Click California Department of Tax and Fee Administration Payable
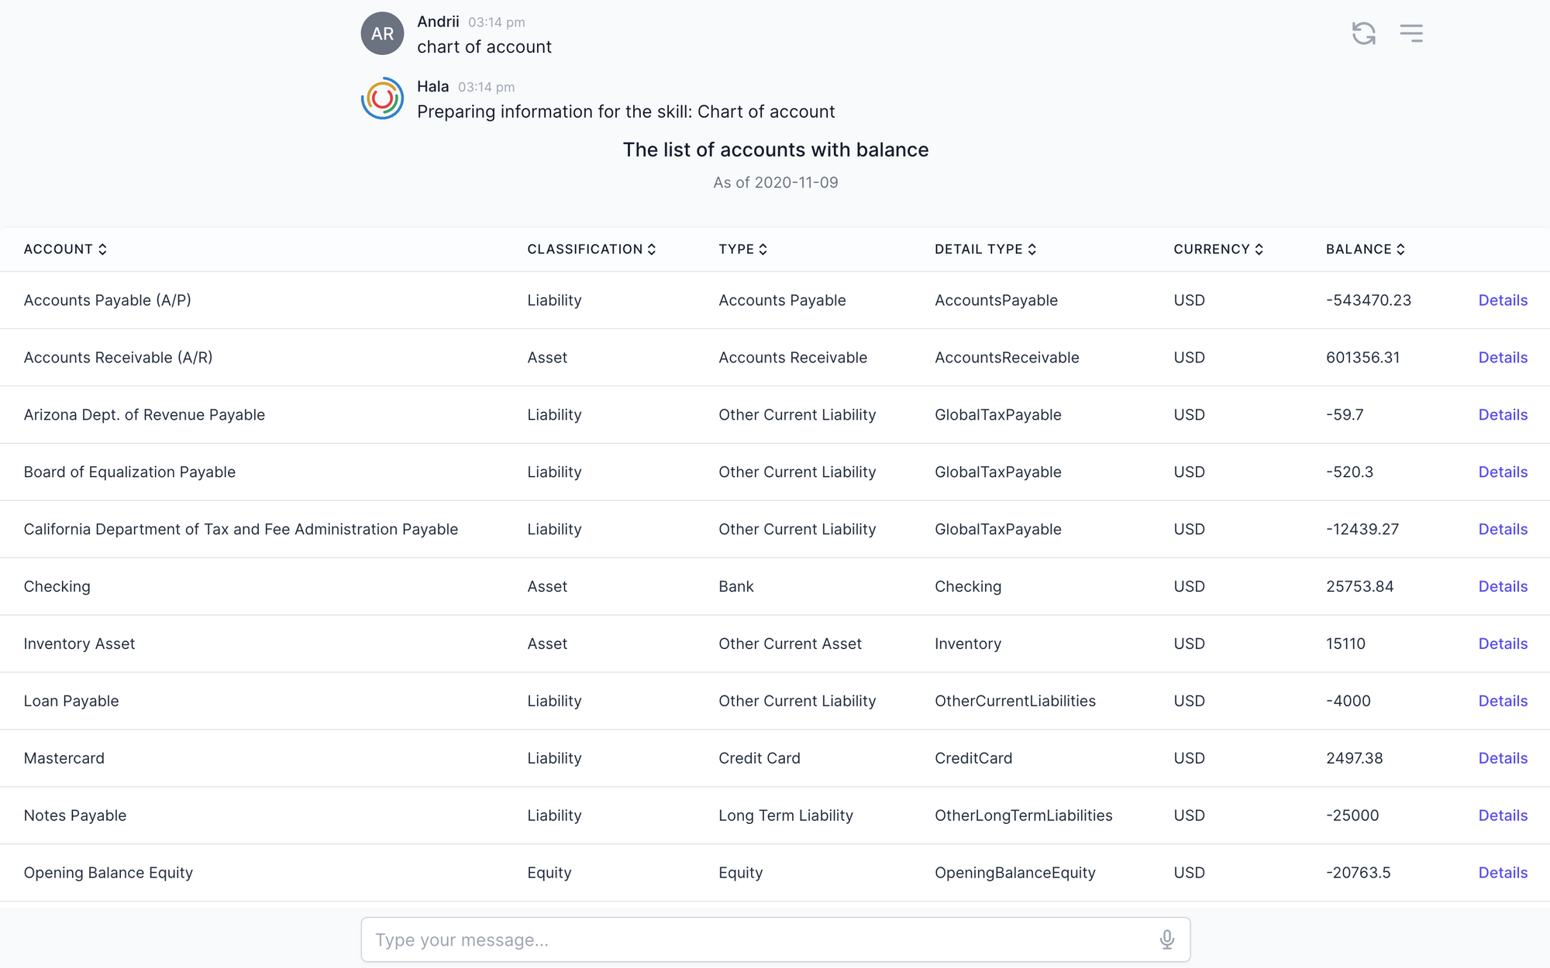The width and height of the screenshot is (1550, 968). point(241,530)
